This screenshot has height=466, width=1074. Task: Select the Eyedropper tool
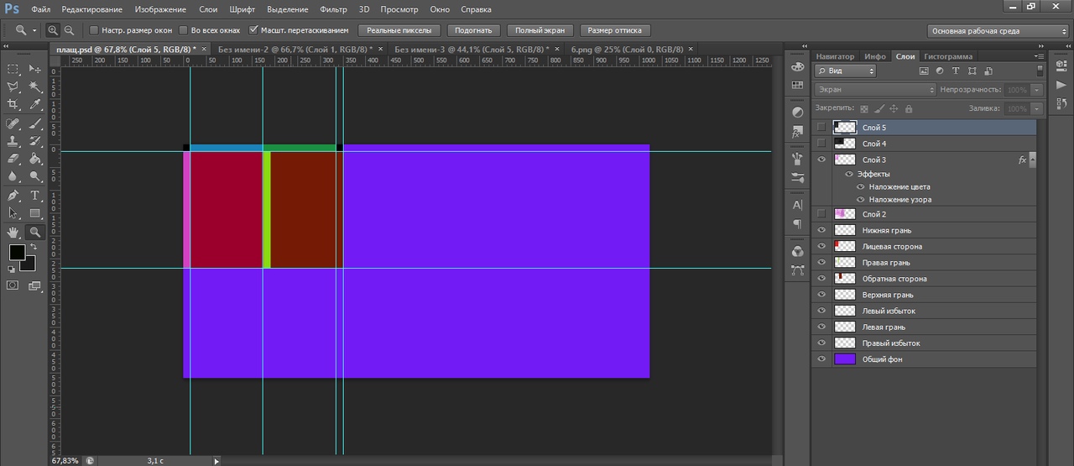point(35,104)
